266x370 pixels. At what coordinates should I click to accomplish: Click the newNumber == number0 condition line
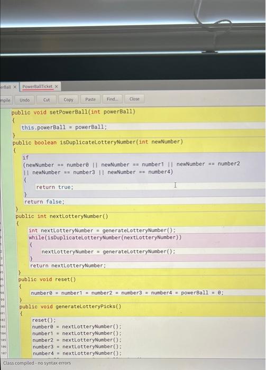132,164
